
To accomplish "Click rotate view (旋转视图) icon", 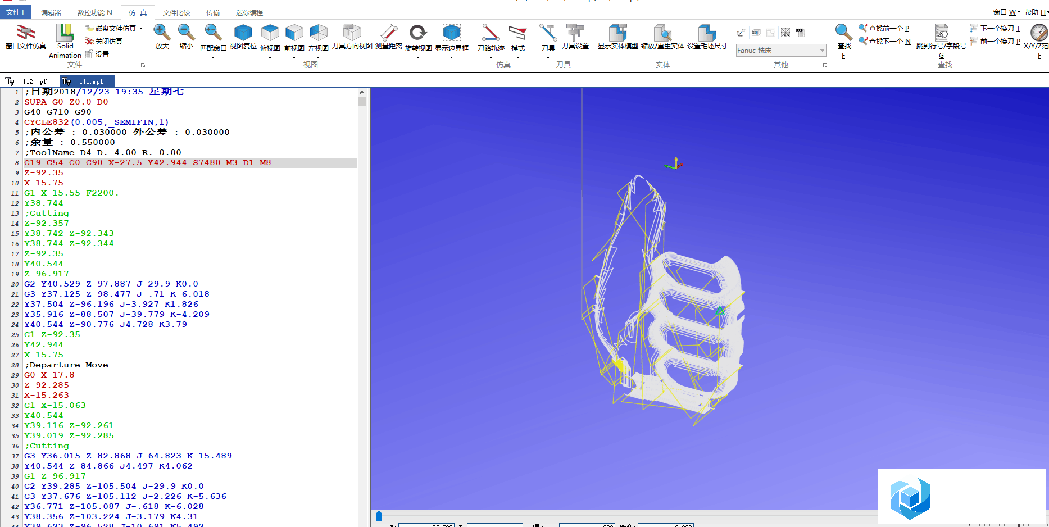I will coord(418,33).
